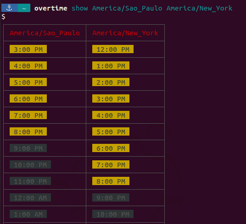The height and width of the screenshot is (224, 246).
Task: Click the dimmed 11:00 PM cell
Action: tap(30, 181)
